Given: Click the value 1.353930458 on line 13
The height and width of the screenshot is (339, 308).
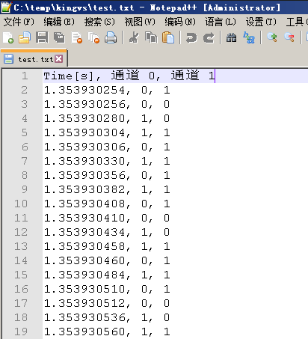Looking at the screenshot, I should click(84, 246).
